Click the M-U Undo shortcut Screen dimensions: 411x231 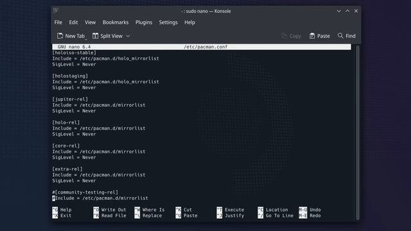click(310, 210)
